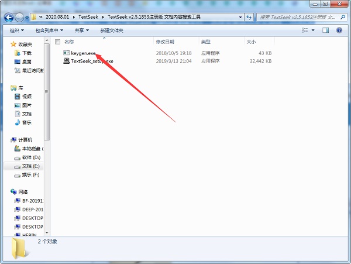
Task: Open 娱乐 (F:) drive in sidebar
Action: 27,175
